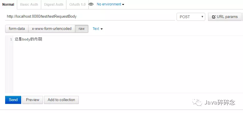
Task: Click inside the raw body editor text
Action: (x=28, y=39)
